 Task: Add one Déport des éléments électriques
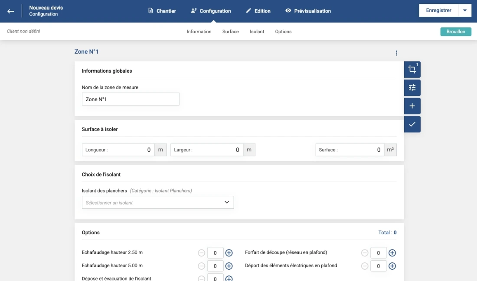point(392,266)
